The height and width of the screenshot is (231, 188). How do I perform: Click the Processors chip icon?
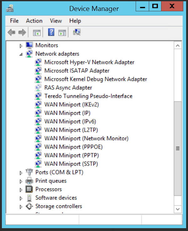pyautogui.click(x=29, y=189)
